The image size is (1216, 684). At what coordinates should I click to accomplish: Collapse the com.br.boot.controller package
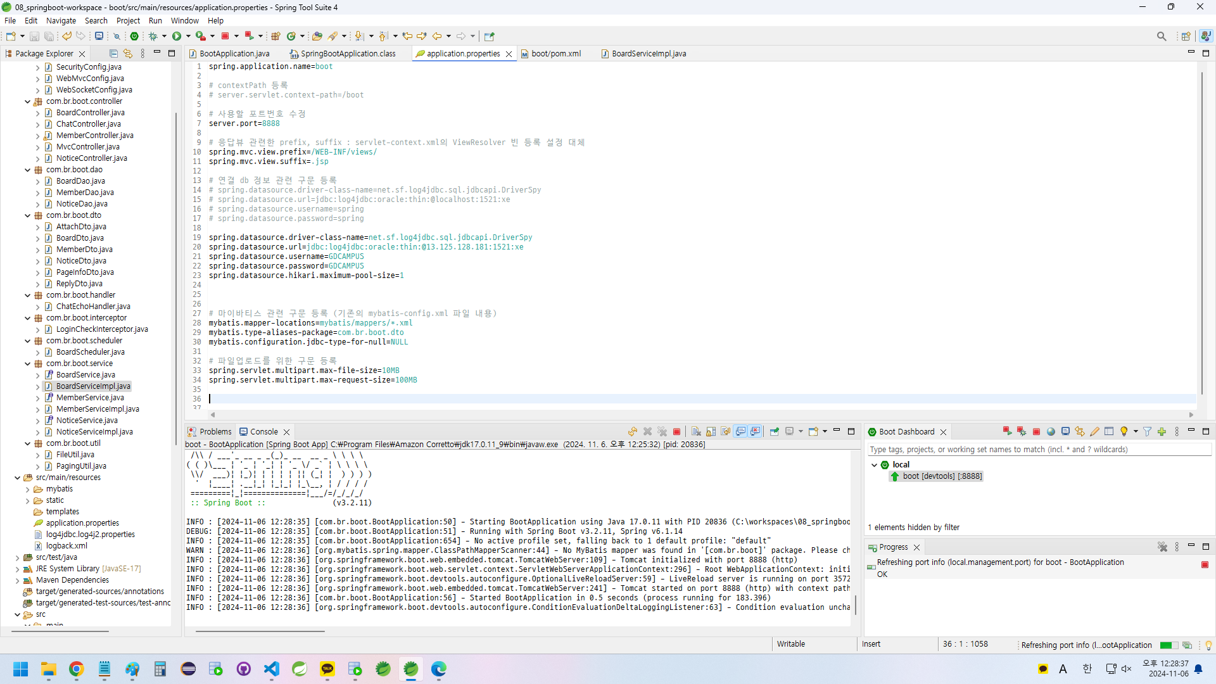[x=27, y=101]
